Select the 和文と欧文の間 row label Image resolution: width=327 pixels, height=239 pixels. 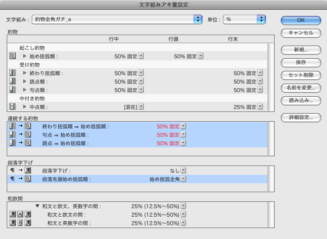click(66, 215)
